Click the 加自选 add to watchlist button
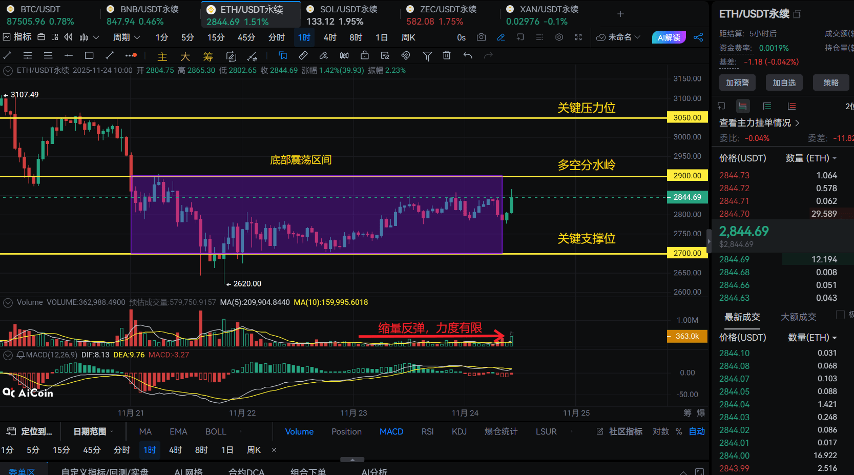 click(784, 82)
